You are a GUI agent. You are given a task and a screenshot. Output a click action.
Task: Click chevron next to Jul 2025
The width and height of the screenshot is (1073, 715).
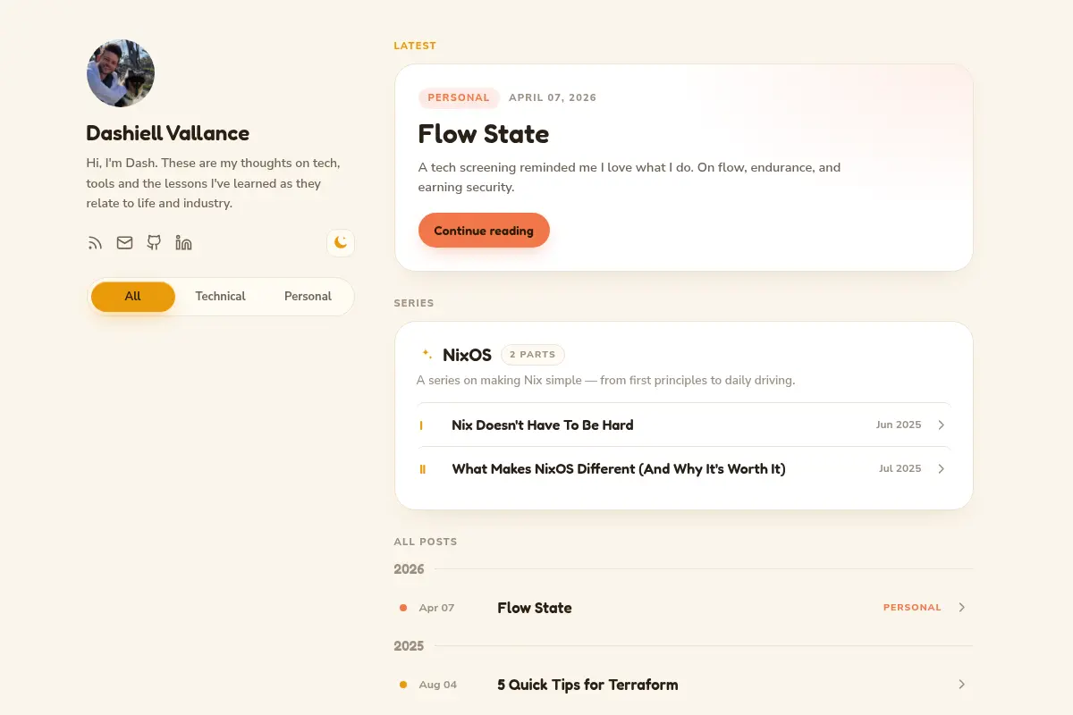(x=941, y=468)
